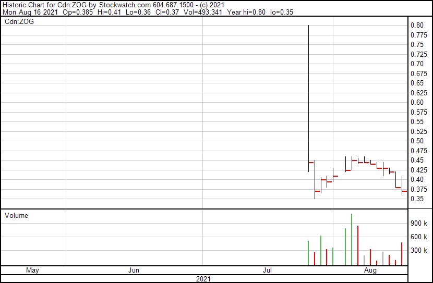This screenshot has height=283, width=433.
Task: Click the 0.80 price axis label
Action: [x=417, y=25]
